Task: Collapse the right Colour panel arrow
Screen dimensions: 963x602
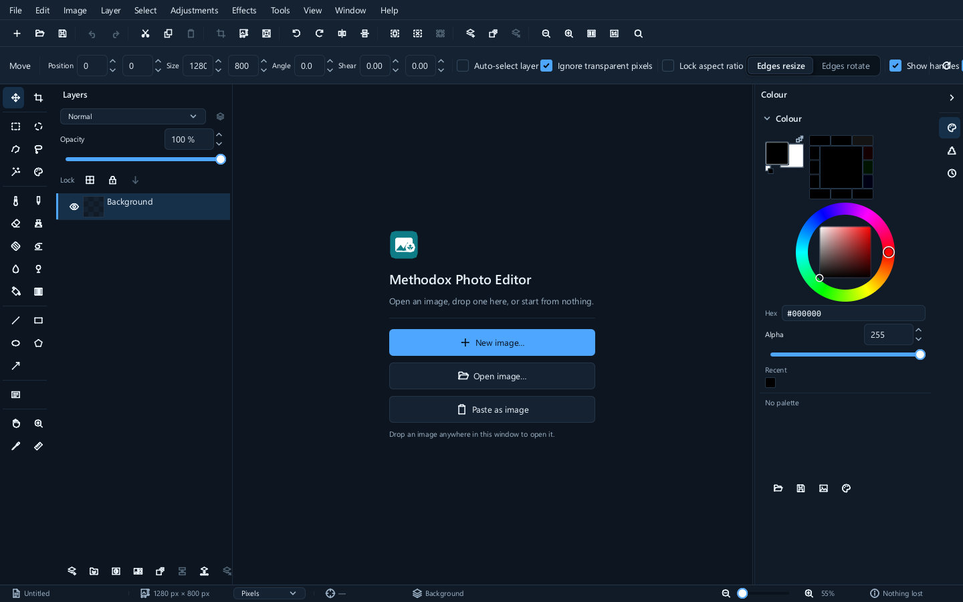Action: (951, 98)
